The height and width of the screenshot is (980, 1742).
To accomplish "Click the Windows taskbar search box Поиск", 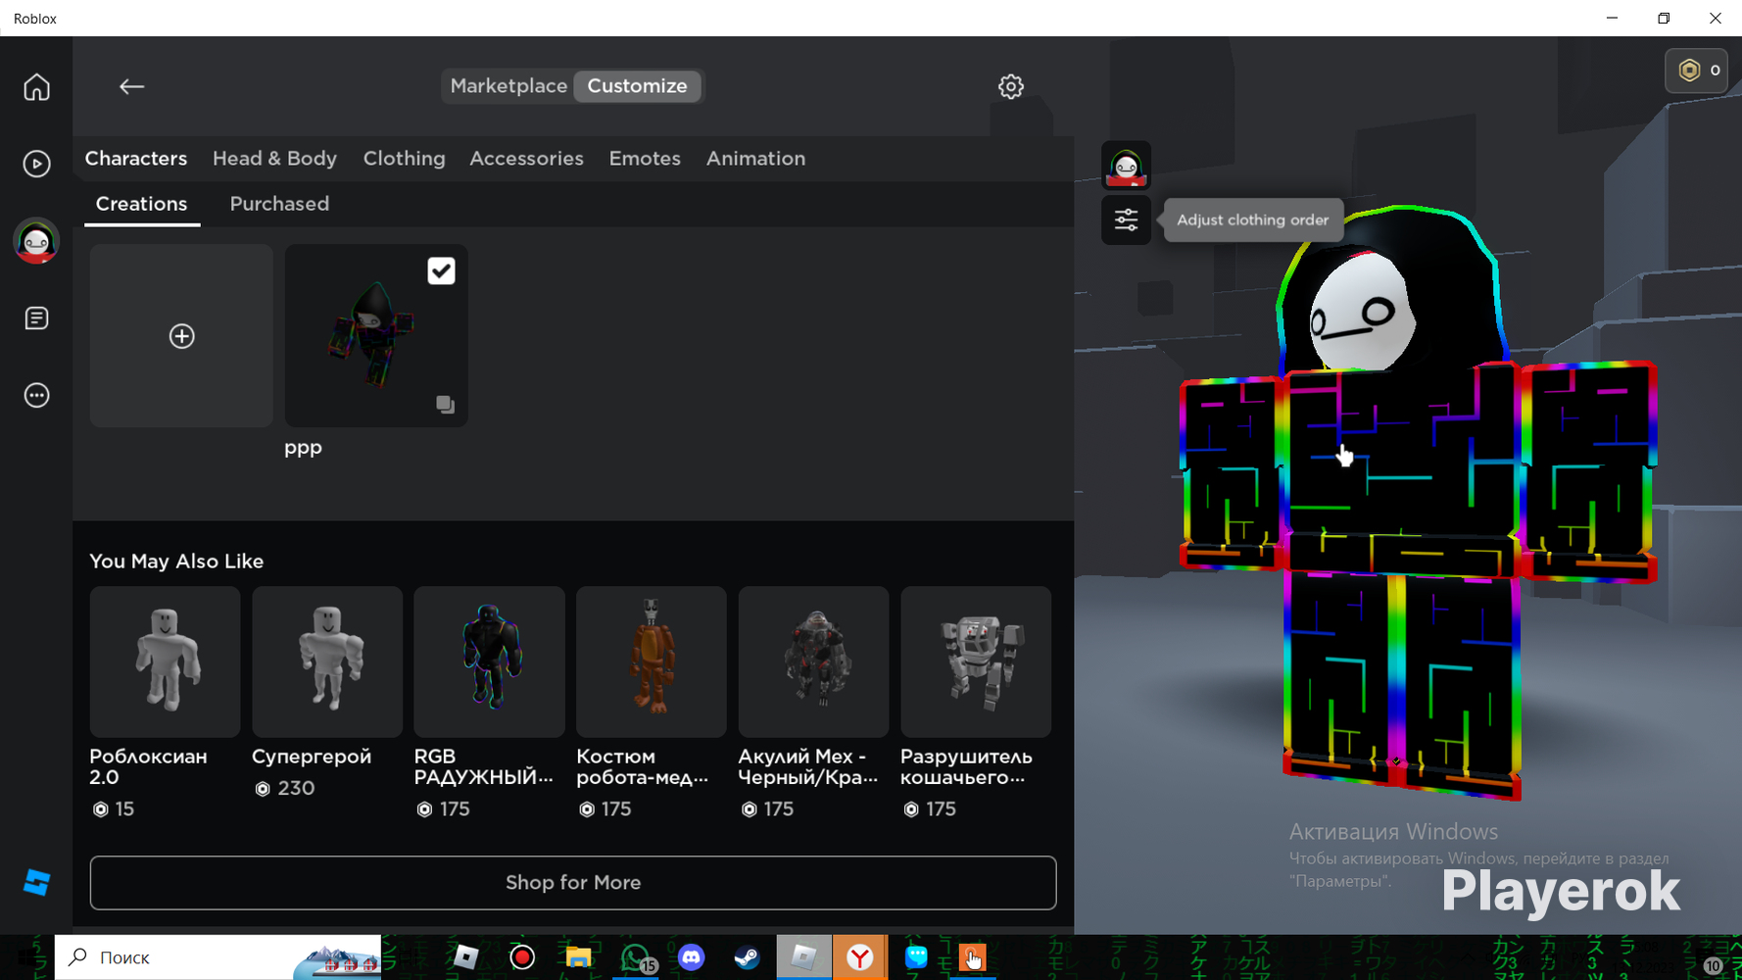I will (218, 957).
